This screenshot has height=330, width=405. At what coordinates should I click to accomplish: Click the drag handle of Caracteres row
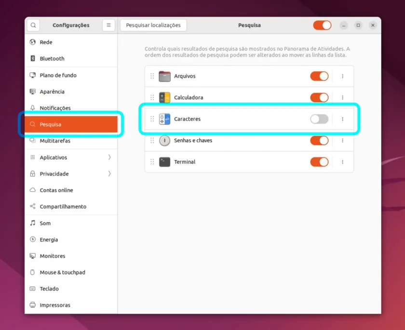[152, 119]
